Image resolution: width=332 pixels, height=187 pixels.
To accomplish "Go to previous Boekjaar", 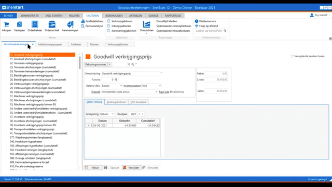I will coord(139,114).
